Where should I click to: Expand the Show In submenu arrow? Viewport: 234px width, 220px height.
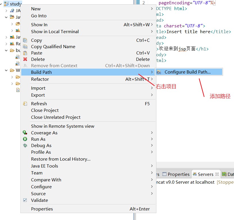[x=152, y=25]
